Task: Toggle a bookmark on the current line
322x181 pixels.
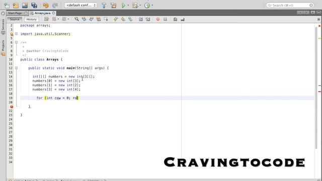Action: tap(130, 19)
